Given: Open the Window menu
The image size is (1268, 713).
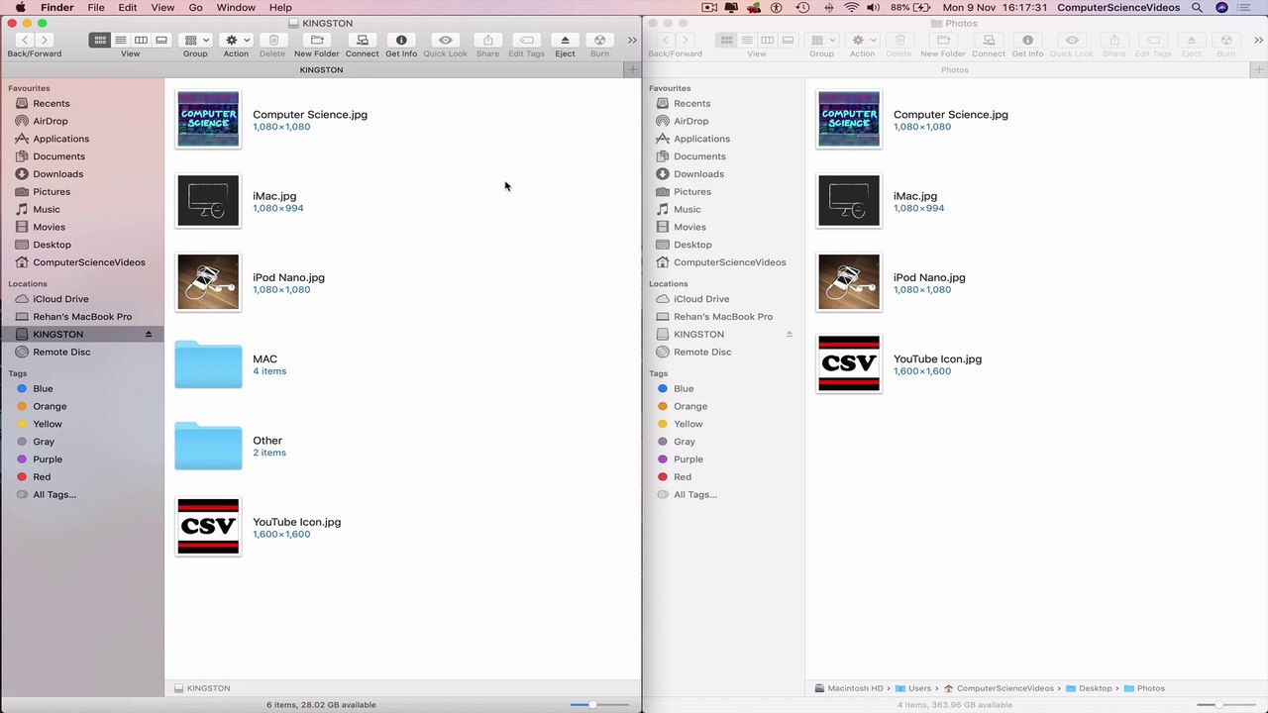Looking at the screenshot, I should point(236,8).
